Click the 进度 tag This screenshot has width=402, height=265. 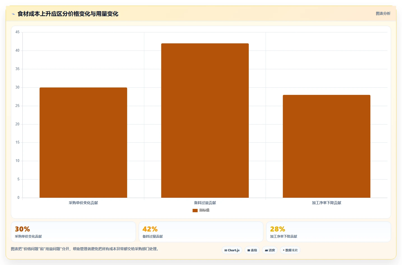tap(270, 250)
